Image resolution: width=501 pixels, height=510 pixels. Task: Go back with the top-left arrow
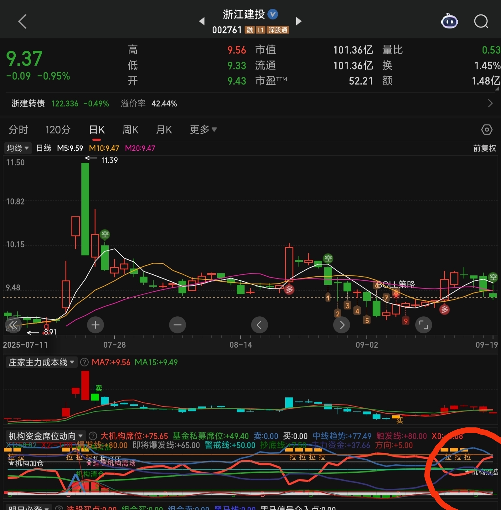[x=22, y=21]
